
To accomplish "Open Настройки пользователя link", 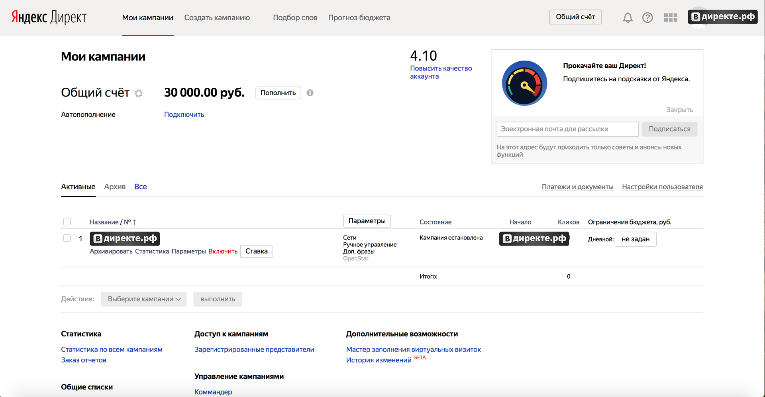I will [662, 187].
